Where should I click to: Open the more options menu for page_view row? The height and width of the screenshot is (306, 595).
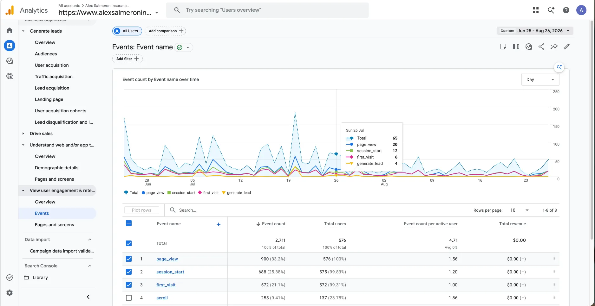click(x=554, y=259)
